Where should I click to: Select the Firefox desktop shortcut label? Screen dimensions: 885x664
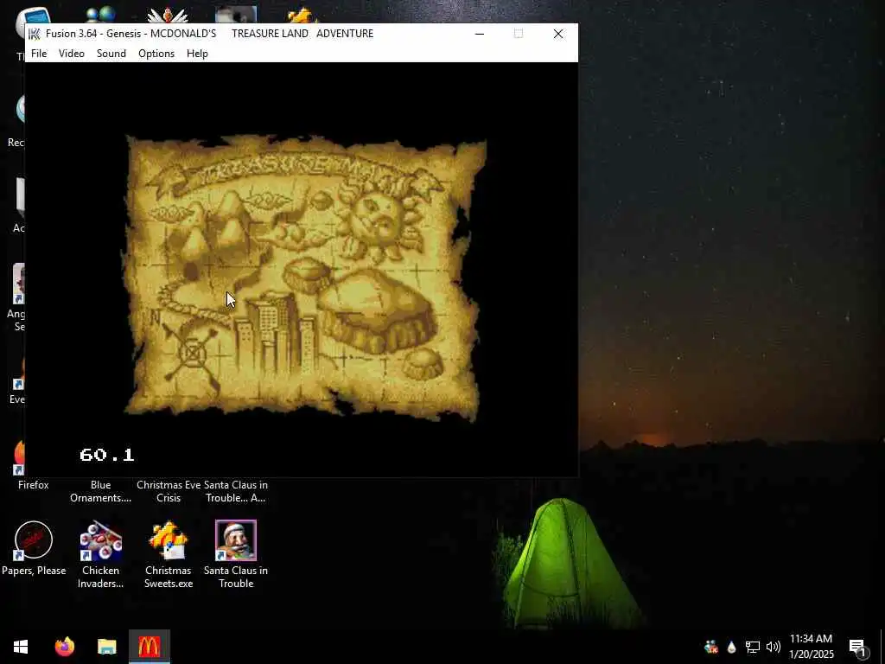click(x=34, y=485)
